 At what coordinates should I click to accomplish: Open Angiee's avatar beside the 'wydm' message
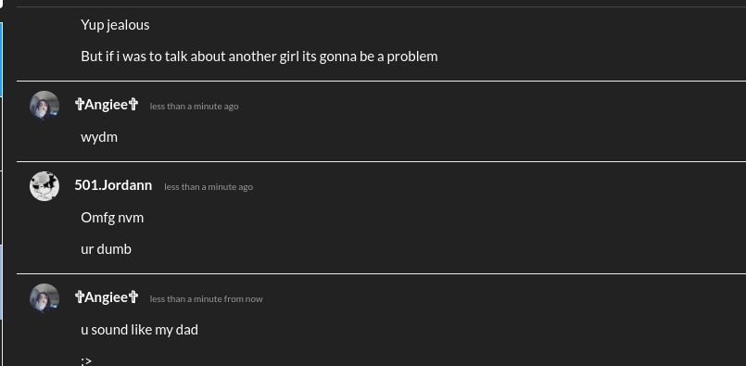(x=44, y=106)
